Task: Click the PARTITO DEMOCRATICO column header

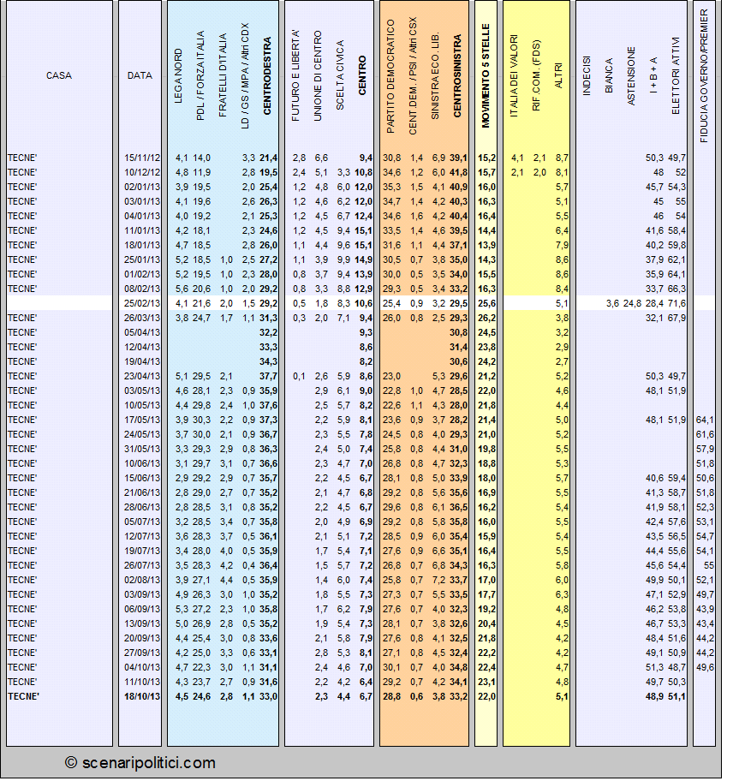Action: click(x=390, y=76)
